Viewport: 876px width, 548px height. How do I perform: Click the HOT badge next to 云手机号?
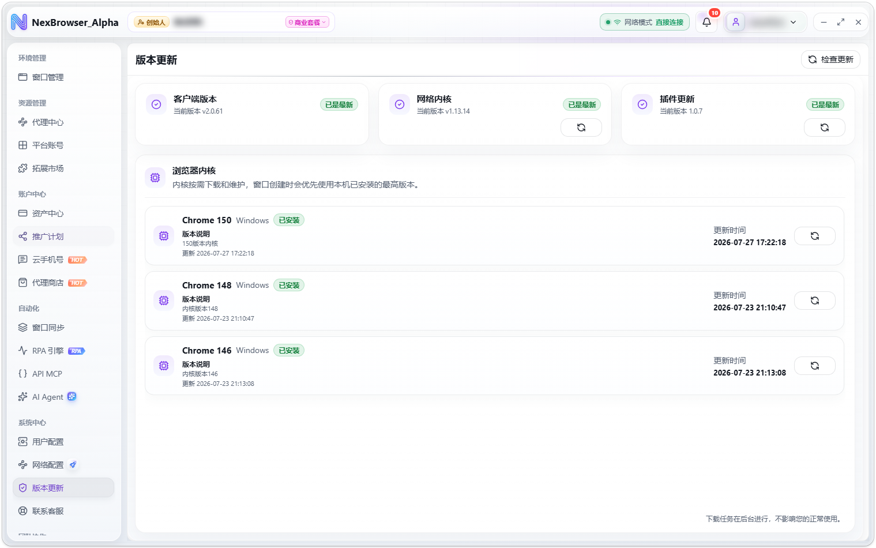pos(77,260)
